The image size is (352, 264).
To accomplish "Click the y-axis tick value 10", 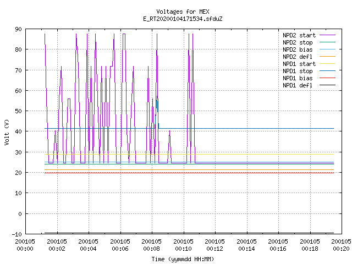I will click(18, 193).
